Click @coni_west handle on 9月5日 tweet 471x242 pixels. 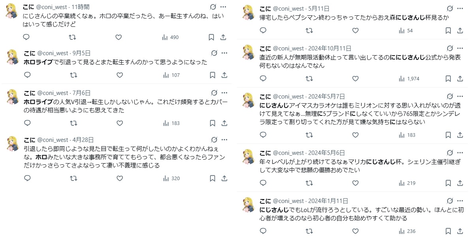click(53, 53)
